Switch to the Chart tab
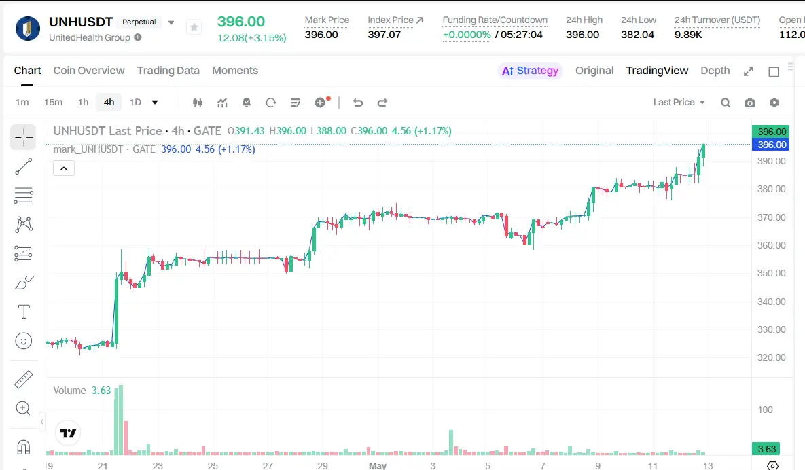Viewport: 805px width, 470px height. click(x=27, y=71)
